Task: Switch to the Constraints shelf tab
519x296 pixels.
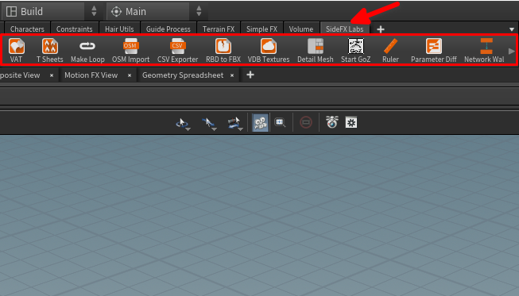Action: pyautogui.click(x=74, y=29)
